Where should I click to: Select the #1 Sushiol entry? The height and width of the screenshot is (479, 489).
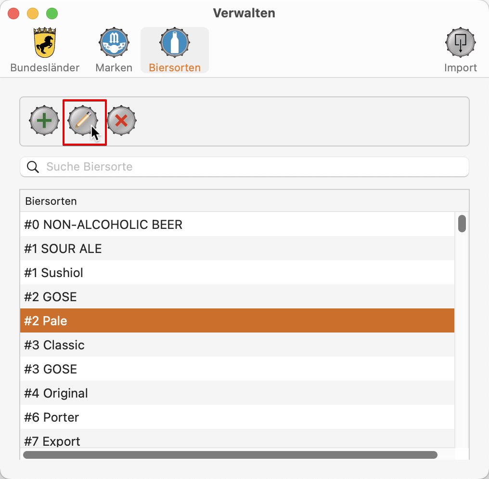point(237,273)
